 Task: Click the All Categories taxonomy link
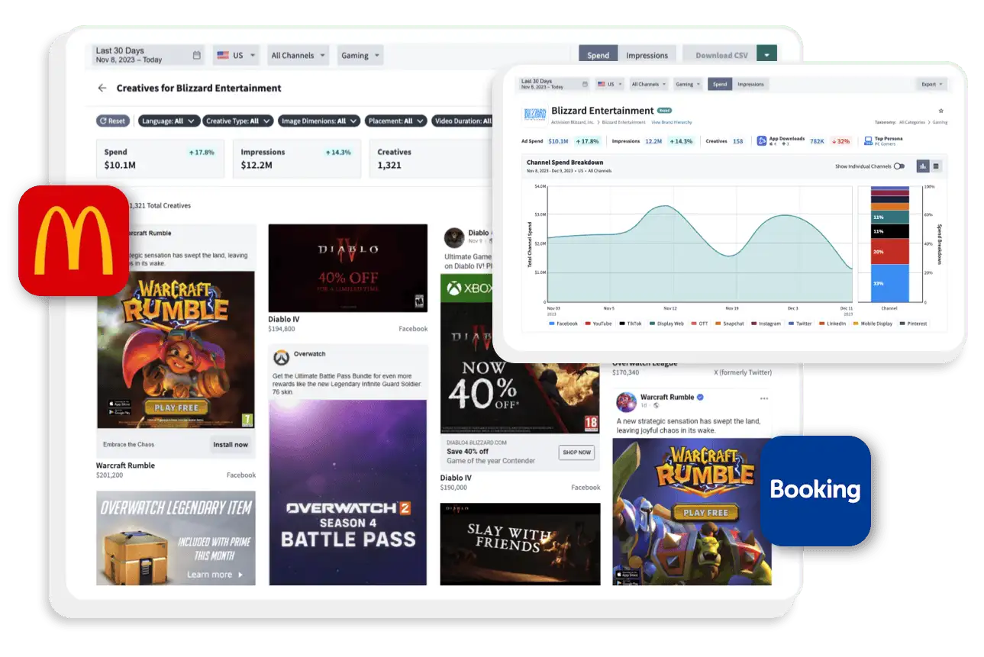tap(913, 122)
